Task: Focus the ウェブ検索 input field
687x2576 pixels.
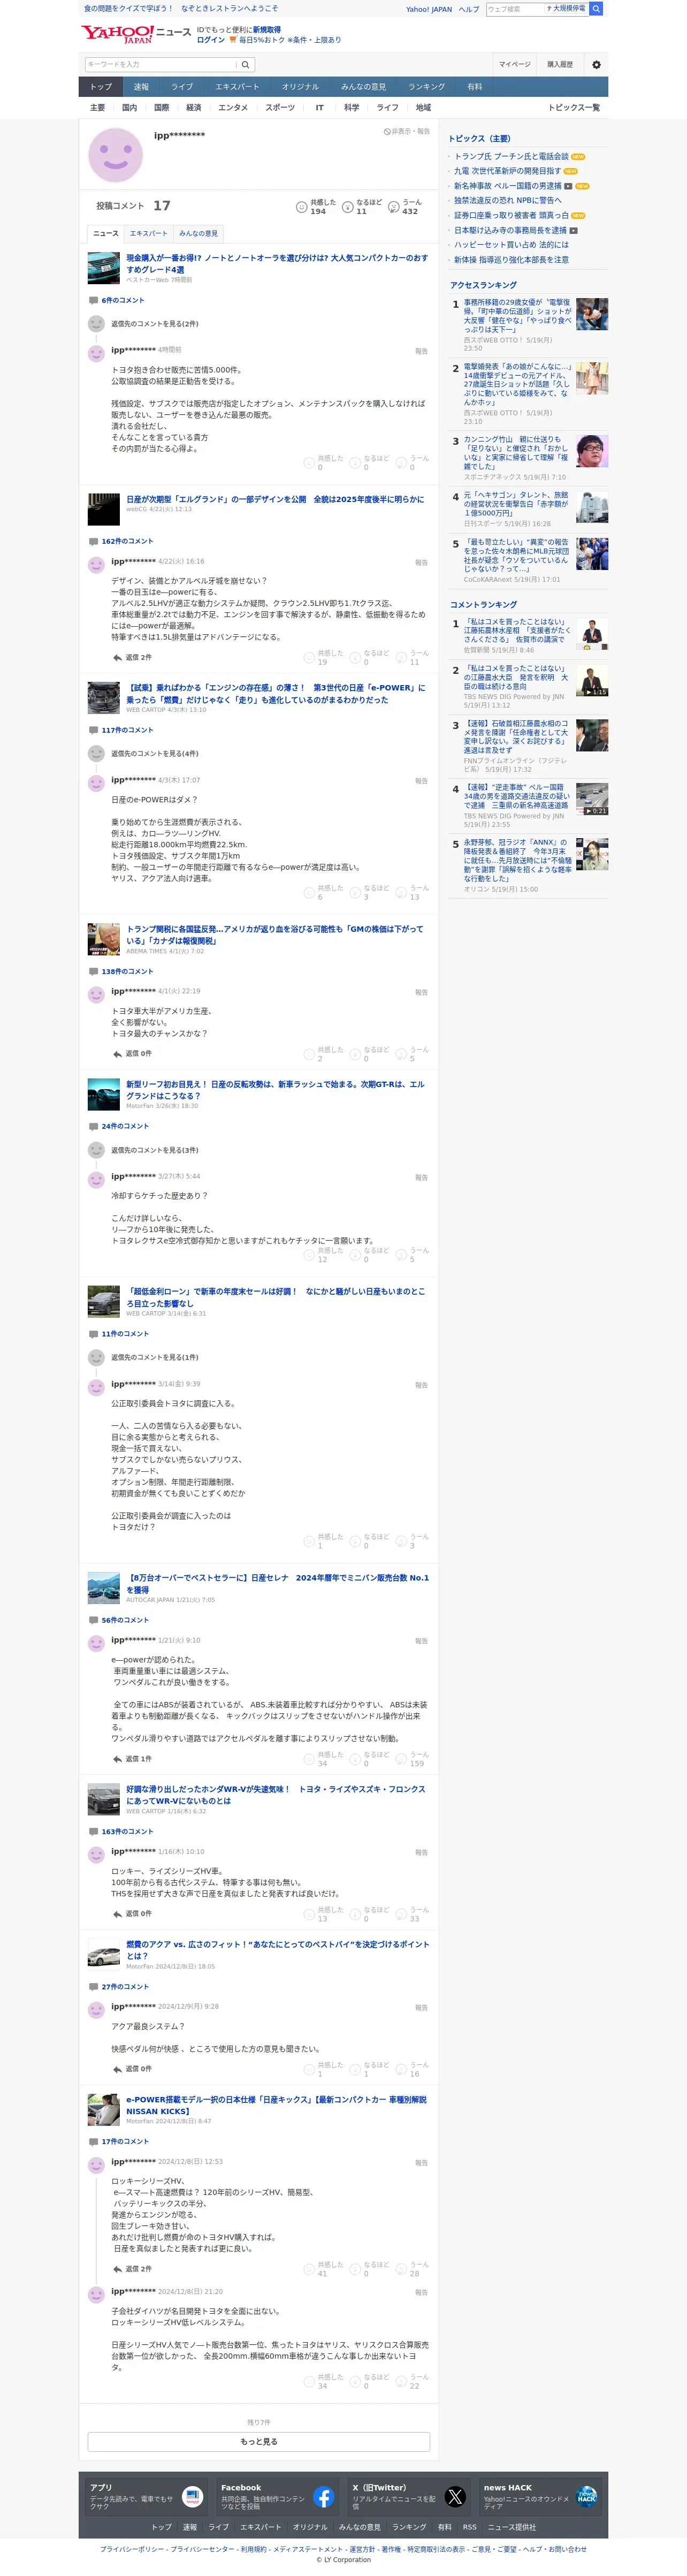Action: tap(515, 9)
